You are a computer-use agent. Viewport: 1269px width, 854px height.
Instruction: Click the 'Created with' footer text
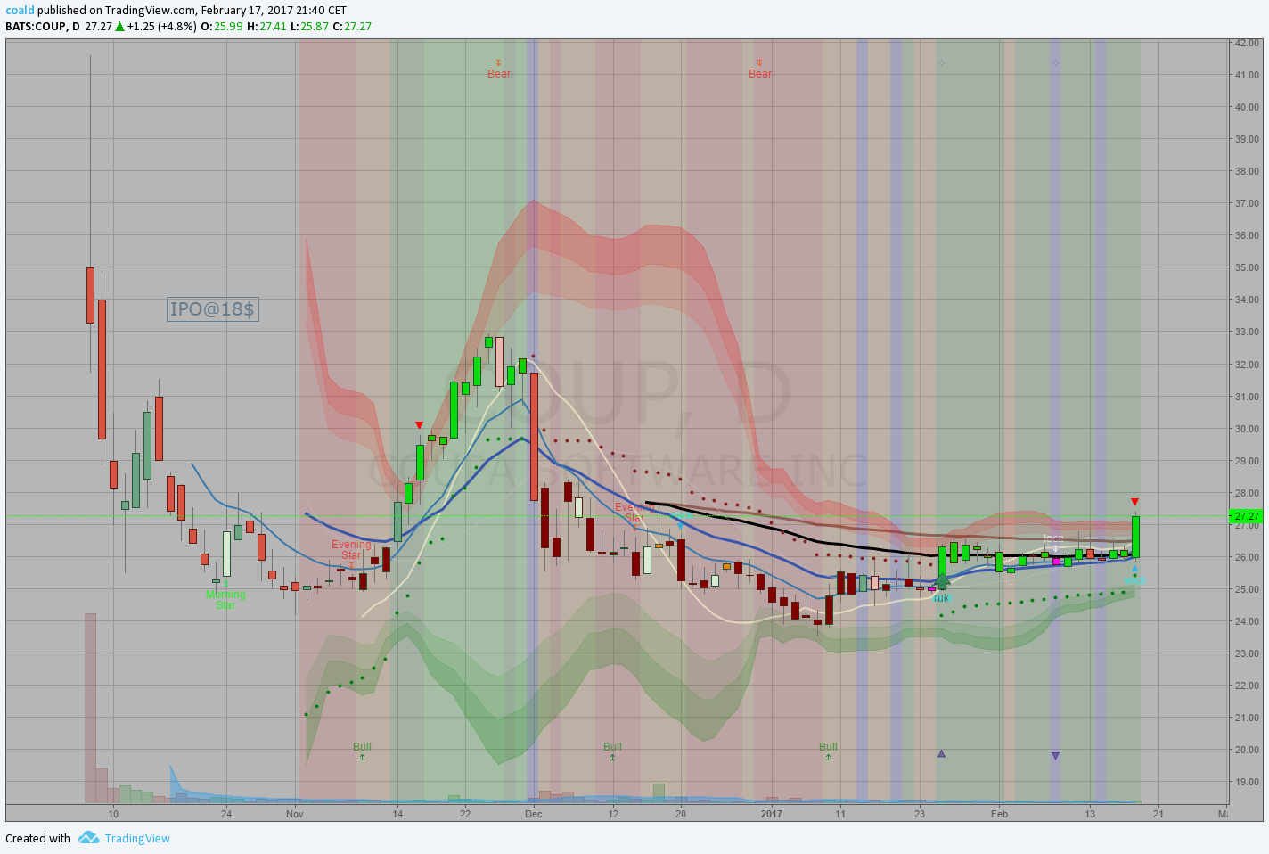click(x=37, y=838)
